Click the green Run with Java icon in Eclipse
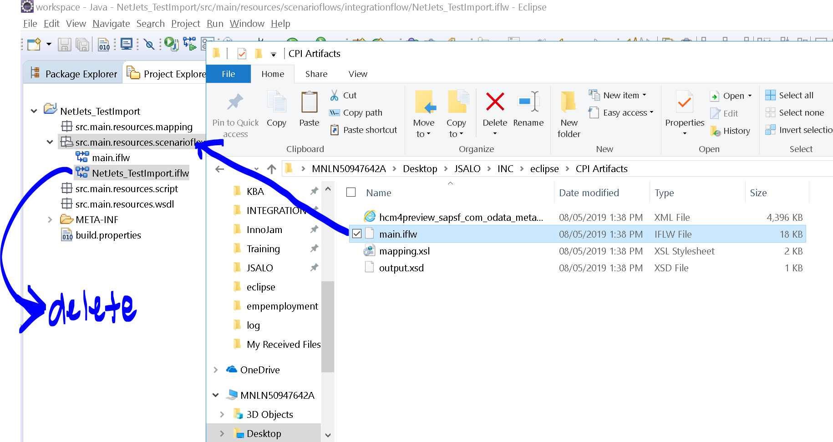 coord(171,44)
